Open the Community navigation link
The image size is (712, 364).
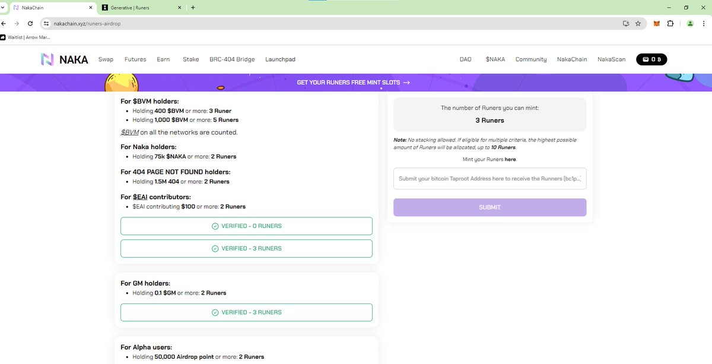point(531,59)
